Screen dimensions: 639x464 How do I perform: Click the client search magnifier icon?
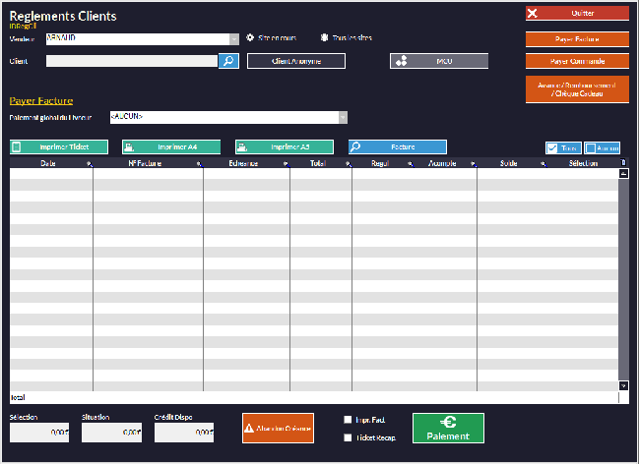click(228, 61)
